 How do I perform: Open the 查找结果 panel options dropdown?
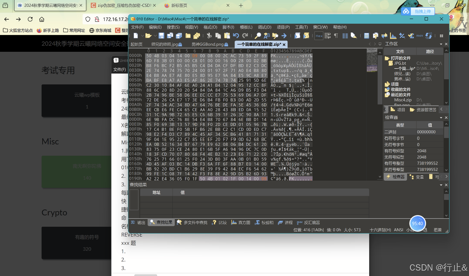point(441,185)
